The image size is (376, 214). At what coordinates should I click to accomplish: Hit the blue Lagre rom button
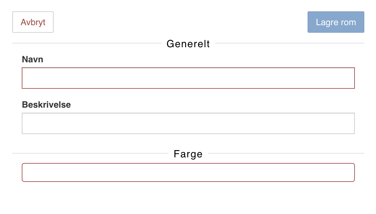(x=336, y=22)
